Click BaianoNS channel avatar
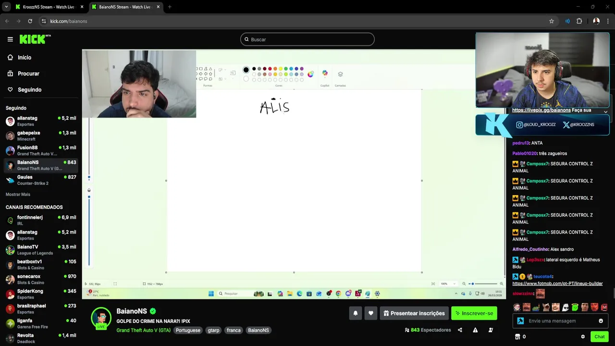615x346 pixels. point(101,318)
